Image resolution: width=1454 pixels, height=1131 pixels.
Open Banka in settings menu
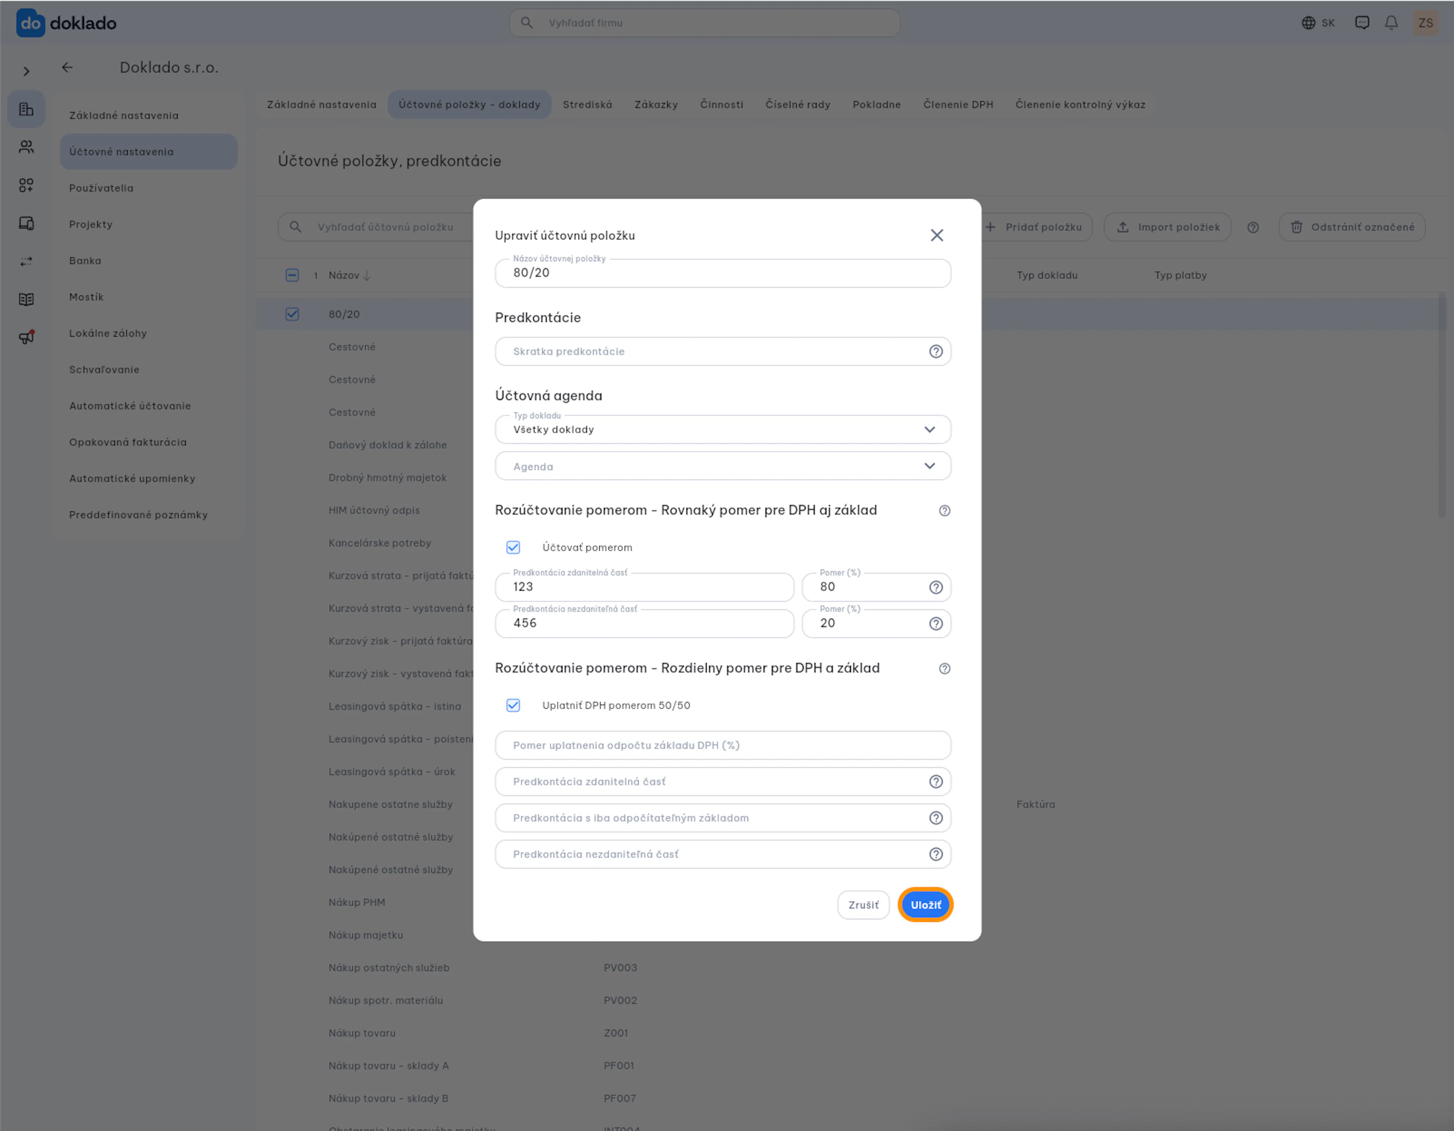[148, 261]
